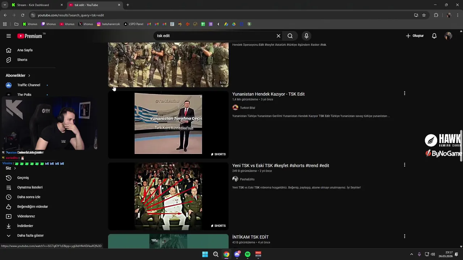Click the Yeni TSK vs Eski TSK thumbnail
Viewport: 463px width, 260px height.
click(x=168, y=196)
